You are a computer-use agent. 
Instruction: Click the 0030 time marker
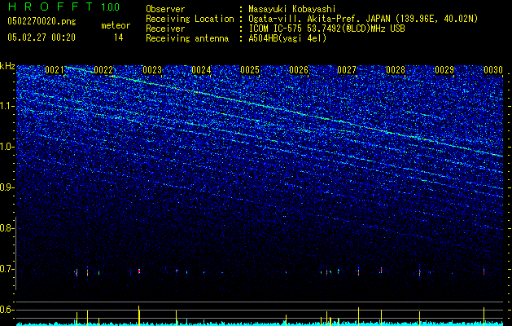click(493, 70)
